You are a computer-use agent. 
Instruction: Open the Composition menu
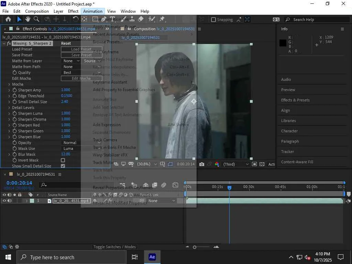(37, 11)
